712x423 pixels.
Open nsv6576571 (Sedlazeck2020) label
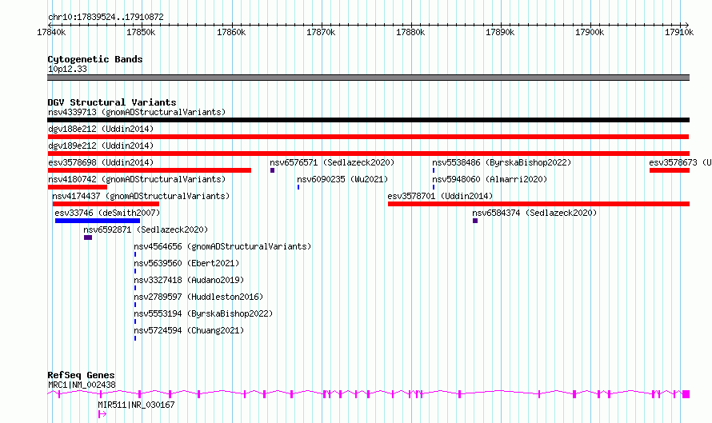(x=332, y=162)
